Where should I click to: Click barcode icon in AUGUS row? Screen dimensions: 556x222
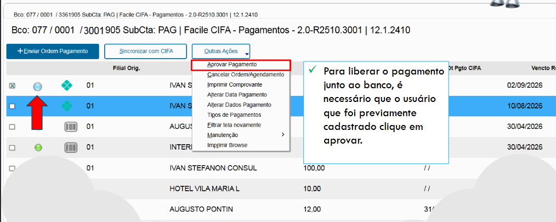tap(71, 127)
